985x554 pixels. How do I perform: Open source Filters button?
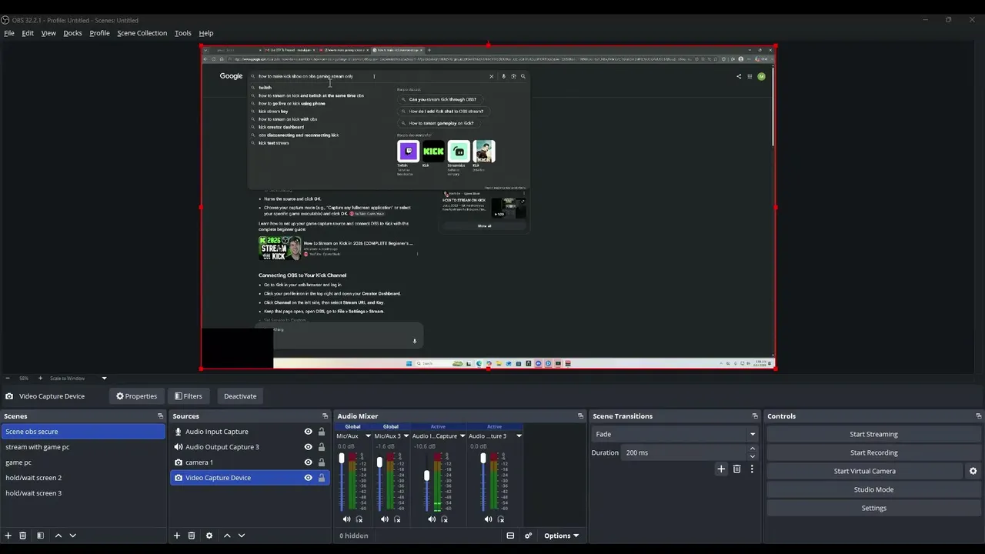(x=189, y=396)
